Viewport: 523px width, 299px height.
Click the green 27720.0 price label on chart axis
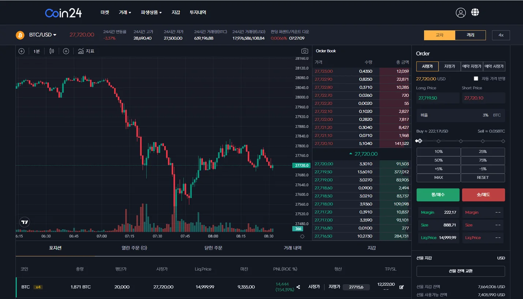point(301,165)
